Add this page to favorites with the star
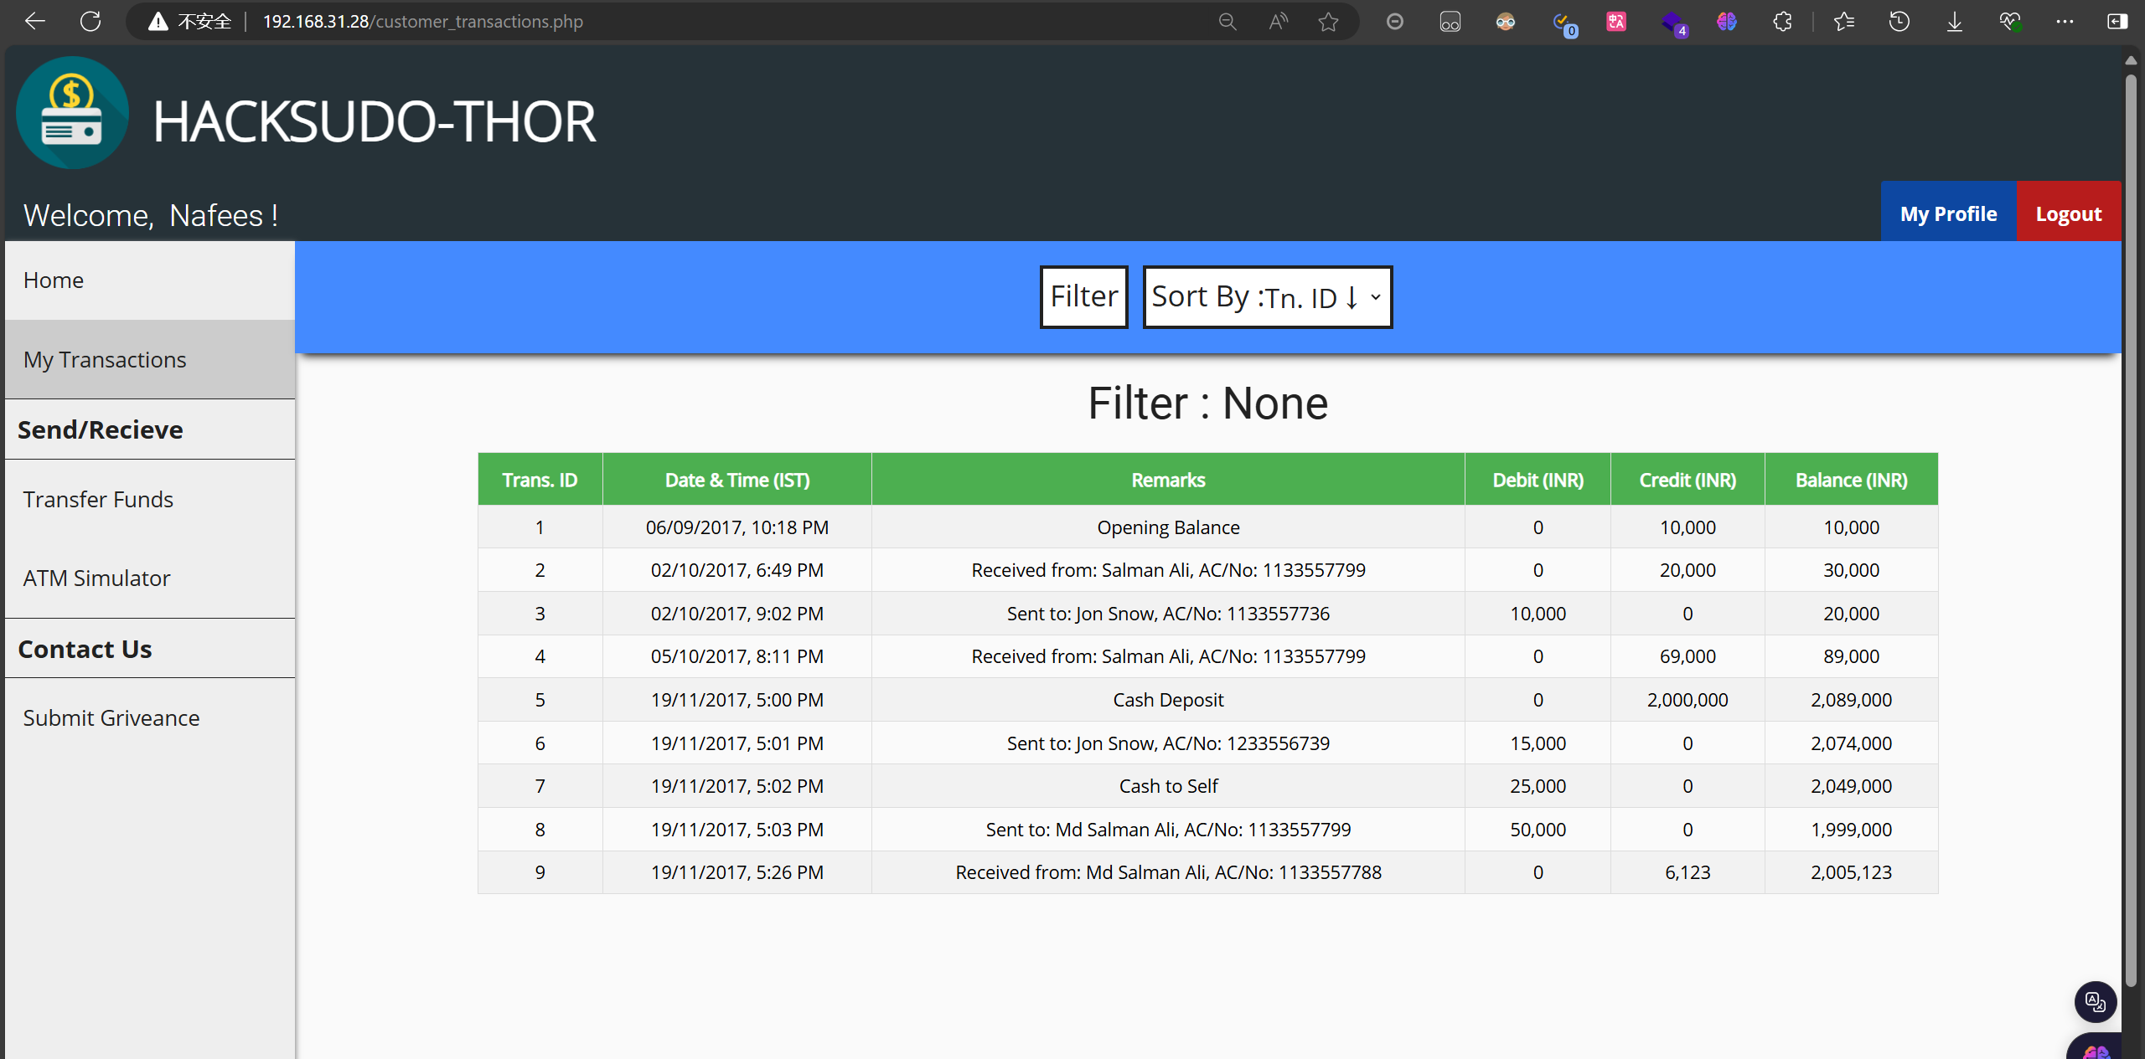 pyautogui.click(x=1328, y=22)
